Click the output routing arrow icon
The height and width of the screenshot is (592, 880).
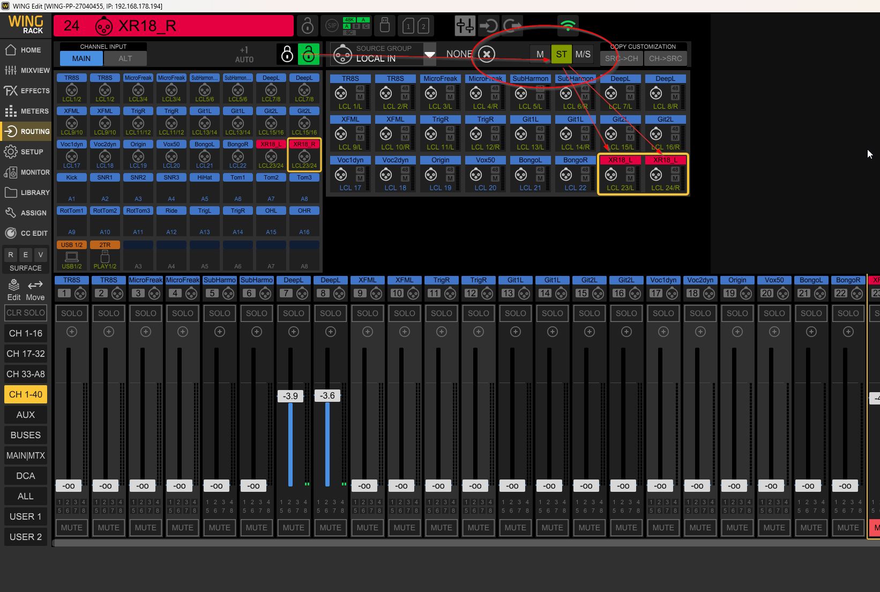click(x=513, y=25)
